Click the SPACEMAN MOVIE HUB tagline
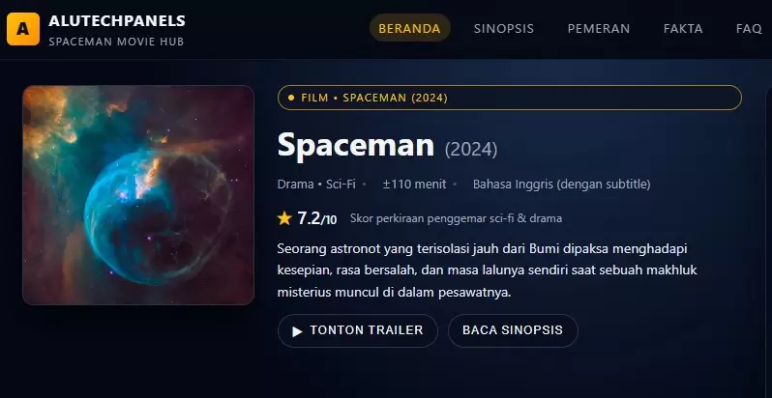Viewport: 772px width, 398px height. [x=115, y=42]
